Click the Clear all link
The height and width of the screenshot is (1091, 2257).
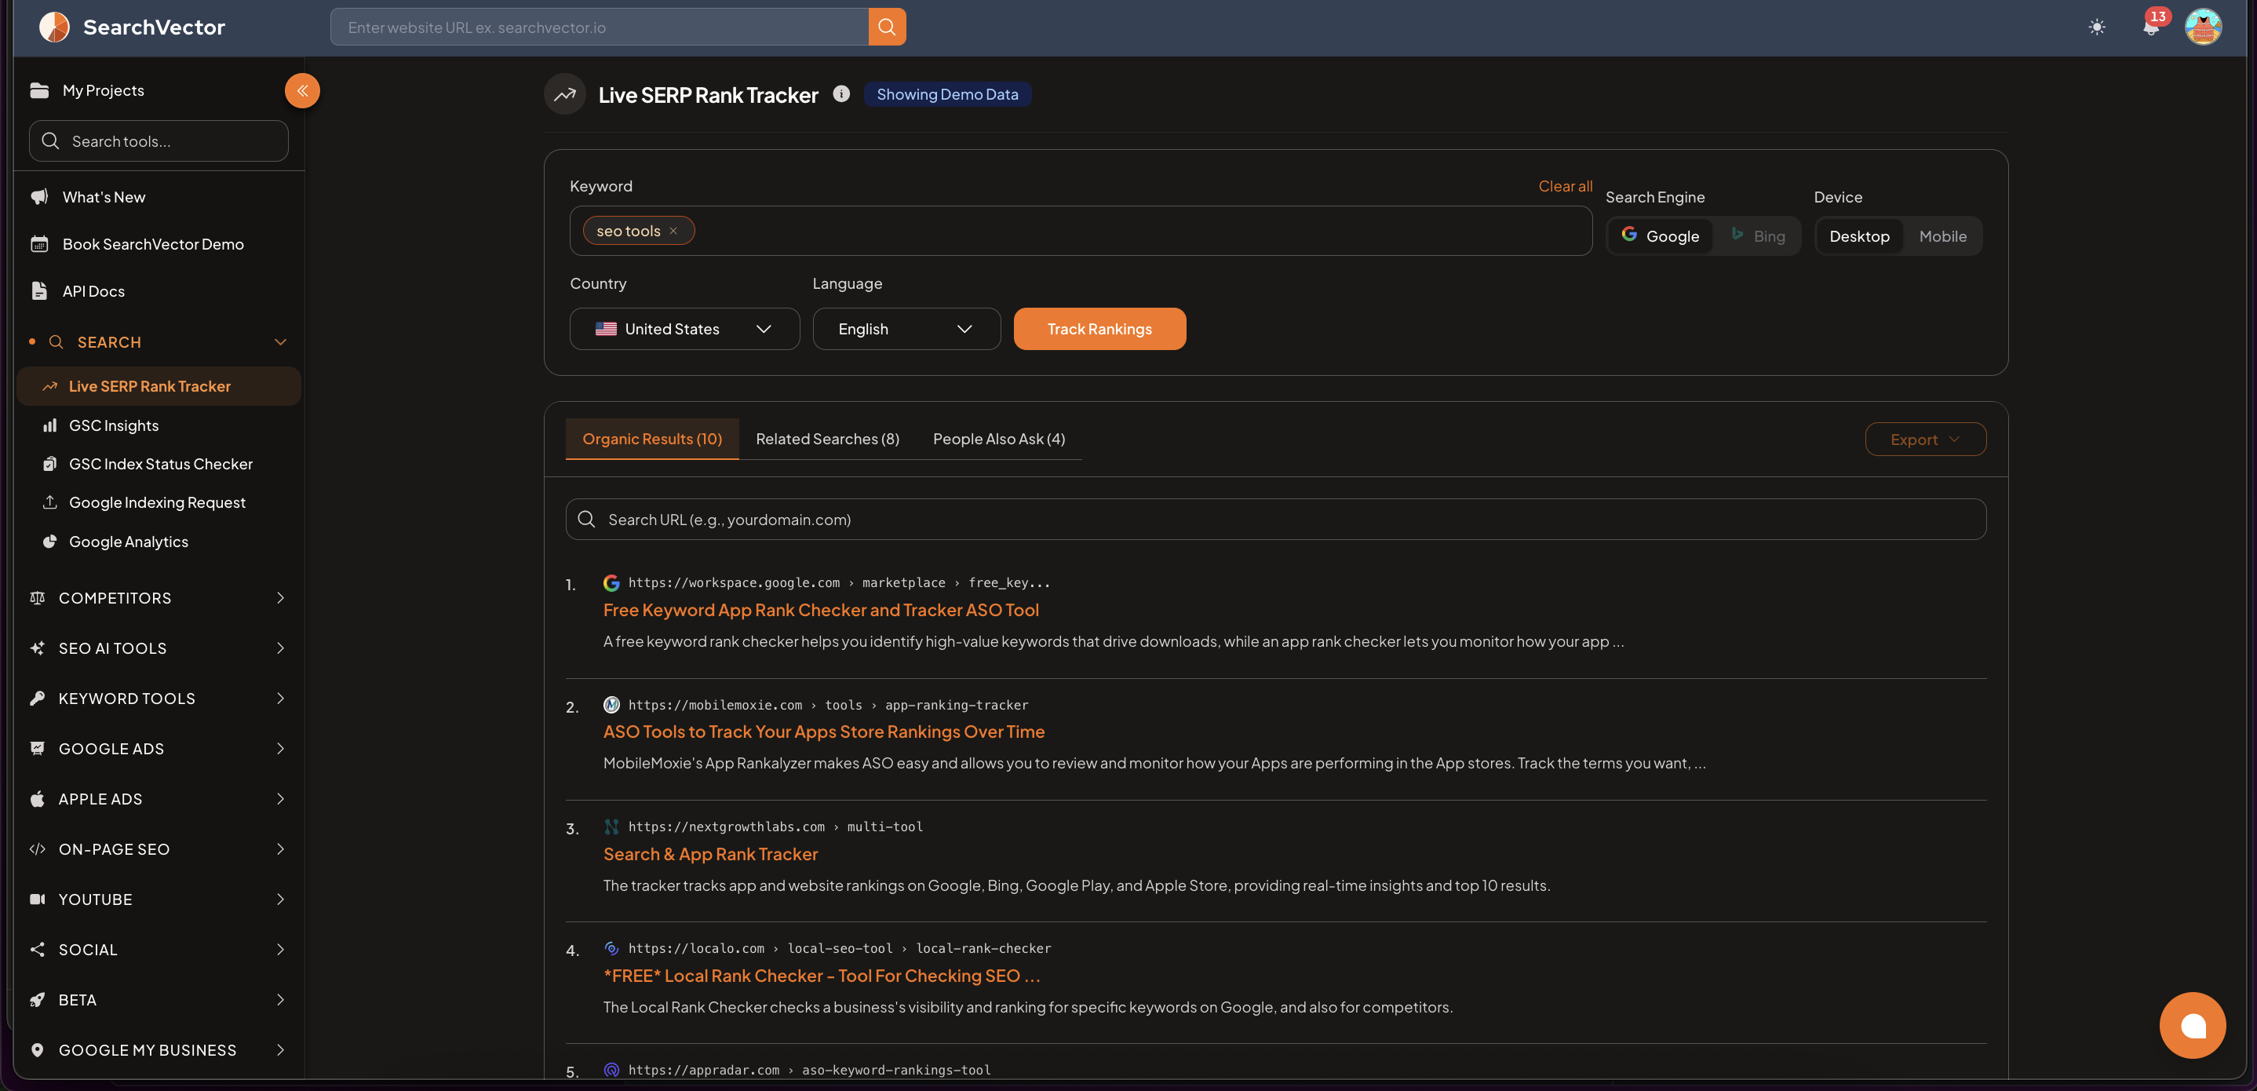point(1565,186)
